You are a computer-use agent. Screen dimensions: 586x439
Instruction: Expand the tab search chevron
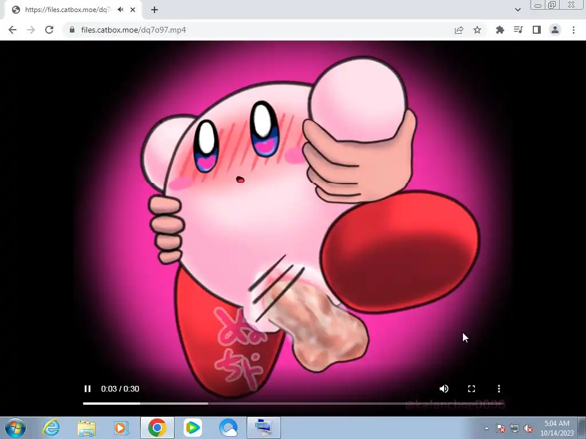(517, 10)
